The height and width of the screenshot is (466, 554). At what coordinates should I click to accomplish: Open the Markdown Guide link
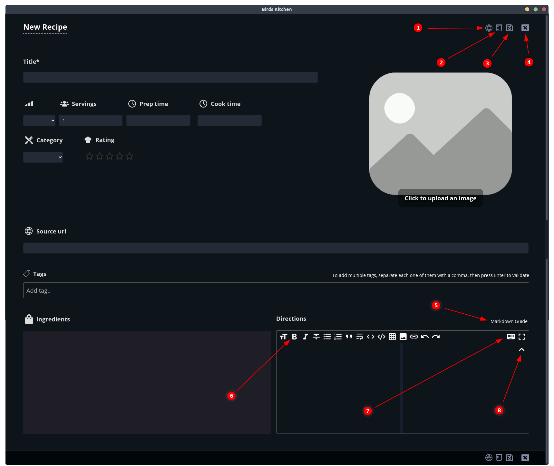(x=509, y=321)
